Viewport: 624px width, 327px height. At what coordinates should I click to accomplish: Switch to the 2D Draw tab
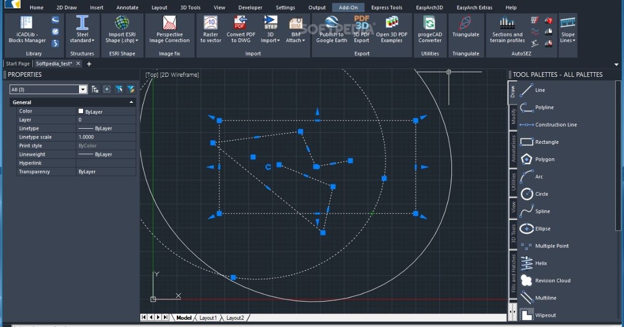click(67, 8)
